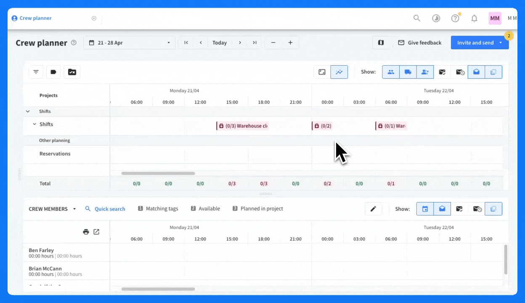Go to the previous period

click(x=201, y=43)
